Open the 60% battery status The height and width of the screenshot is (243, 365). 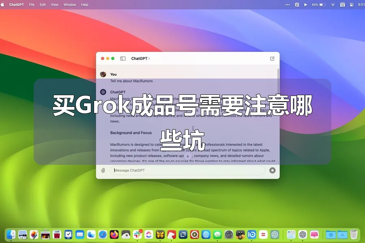(x=318, y=4)
